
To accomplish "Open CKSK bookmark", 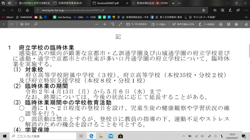I will [91, 17].
